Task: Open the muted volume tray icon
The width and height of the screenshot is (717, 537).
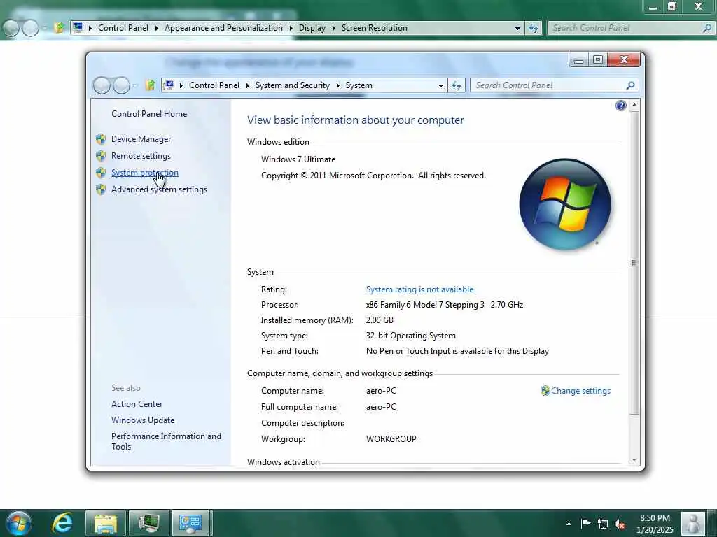Action: coord(620,524)
